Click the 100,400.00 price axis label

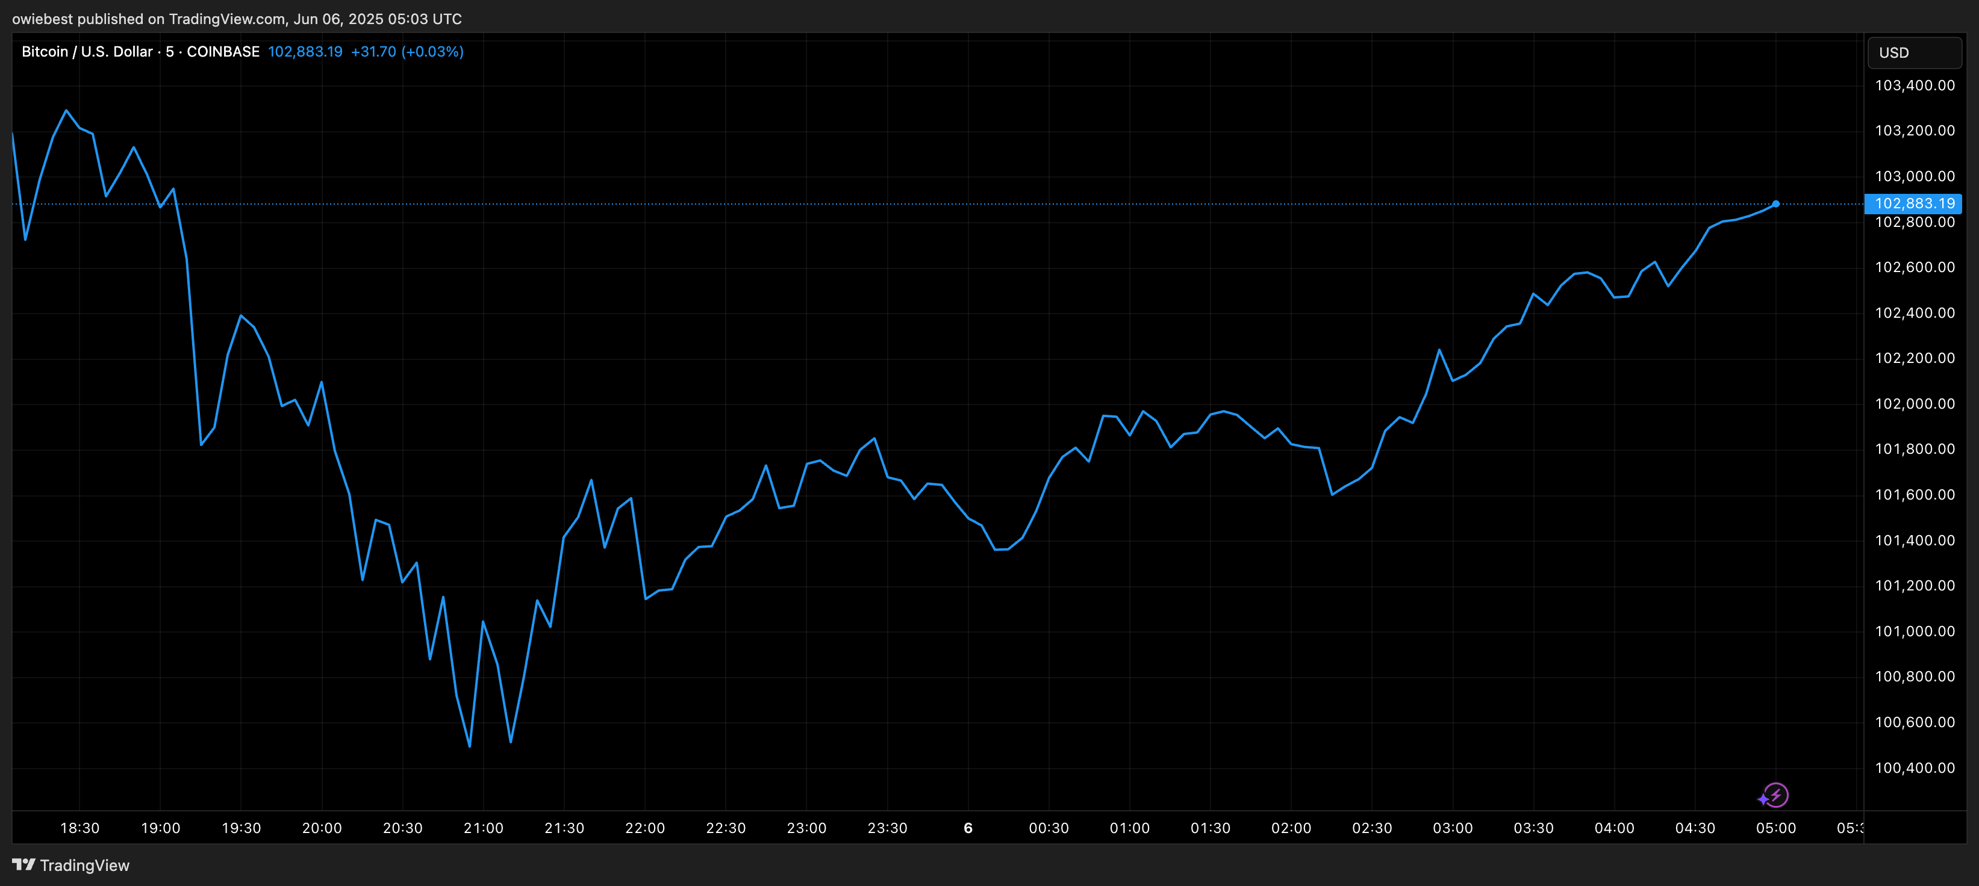click(x=1915, y=768)
